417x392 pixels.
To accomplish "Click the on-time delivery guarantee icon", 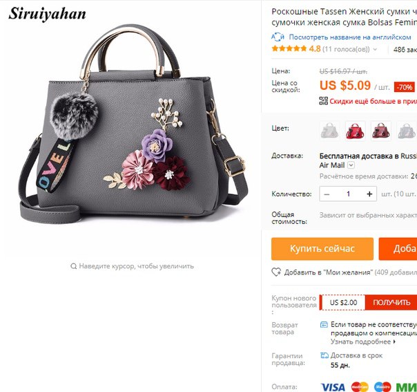I will [324, 355].
